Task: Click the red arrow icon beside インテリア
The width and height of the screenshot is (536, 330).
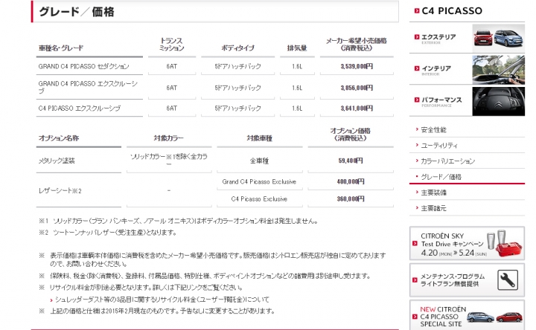Action: (416, 68)
